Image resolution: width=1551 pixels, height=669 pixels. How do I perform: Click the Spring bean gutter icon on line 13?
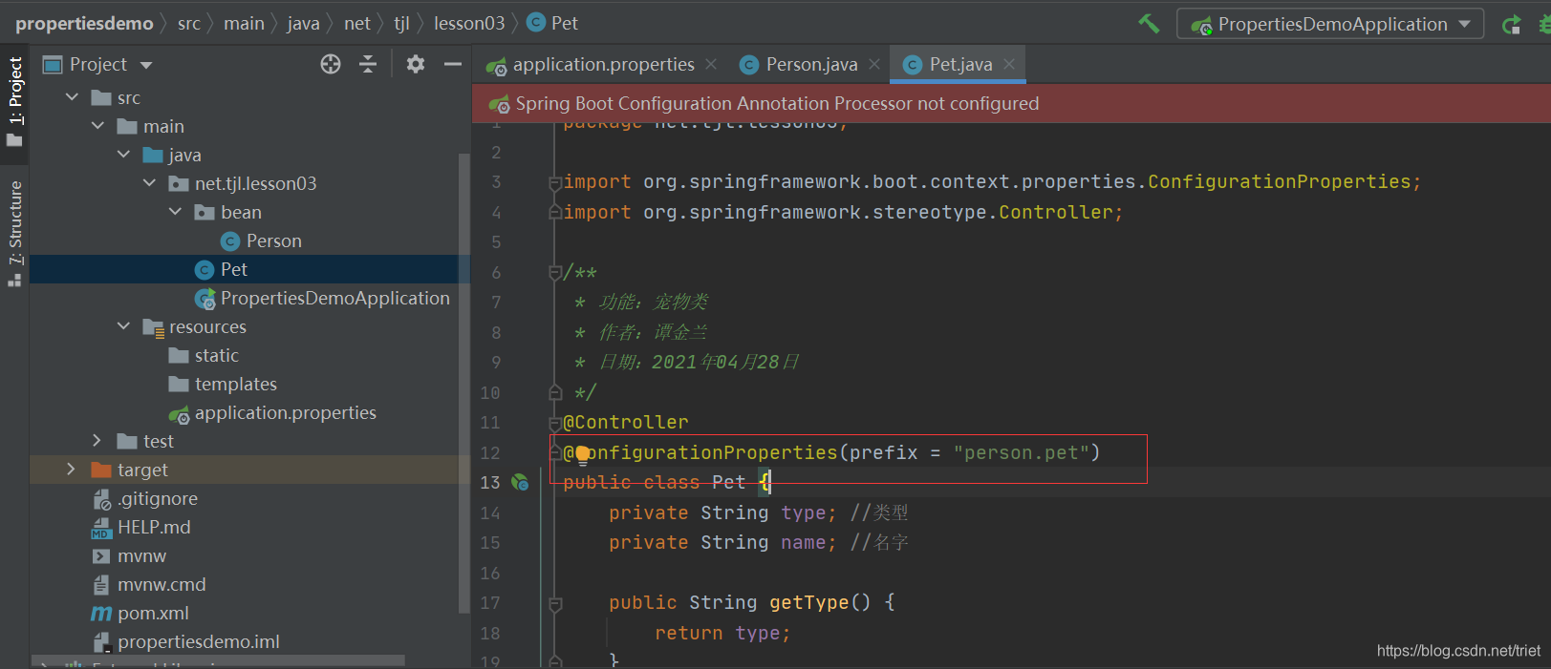[x=520, y=482]
